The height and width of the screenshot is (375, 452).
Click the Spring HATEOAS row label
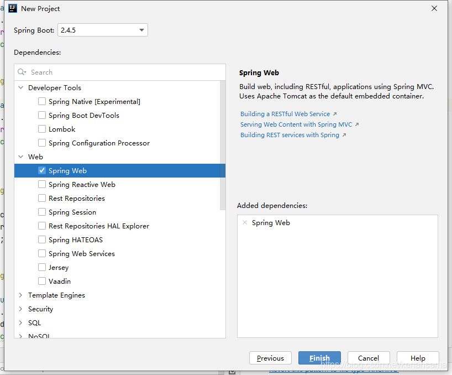(x=76, y=239)
